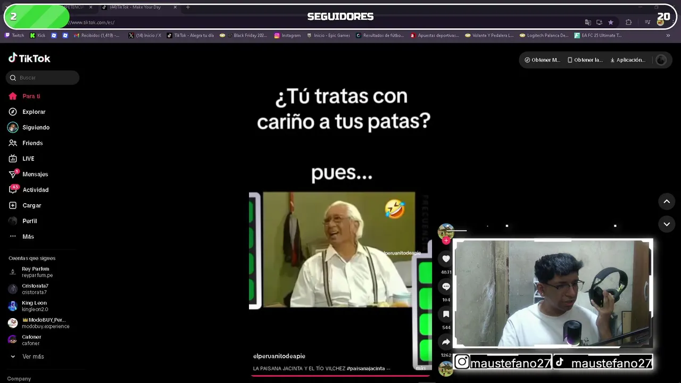Click the sound disc below share count
The image size is (681, 383).
coord(446,368)
